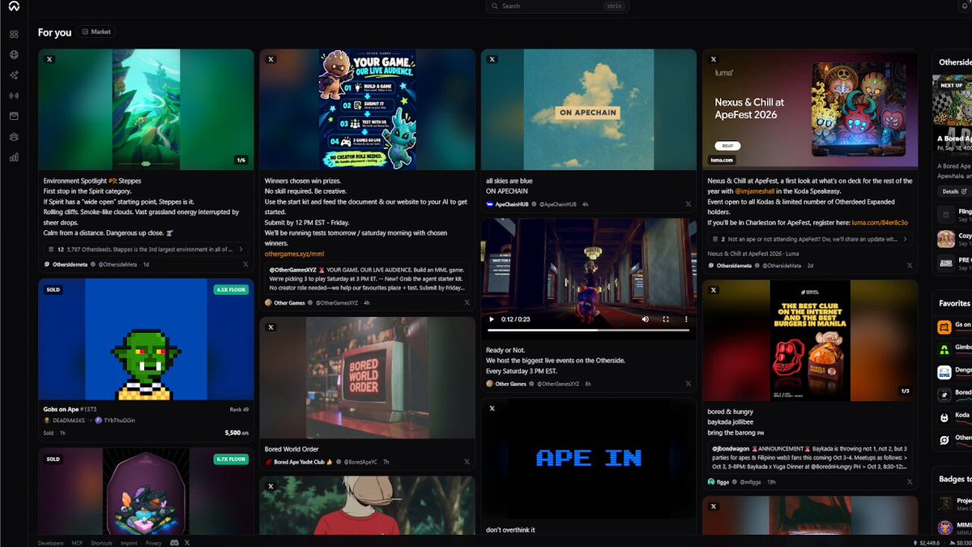Open the luma.com/84er8c3o registration link

pyautogui.click(x=880, y=222)
